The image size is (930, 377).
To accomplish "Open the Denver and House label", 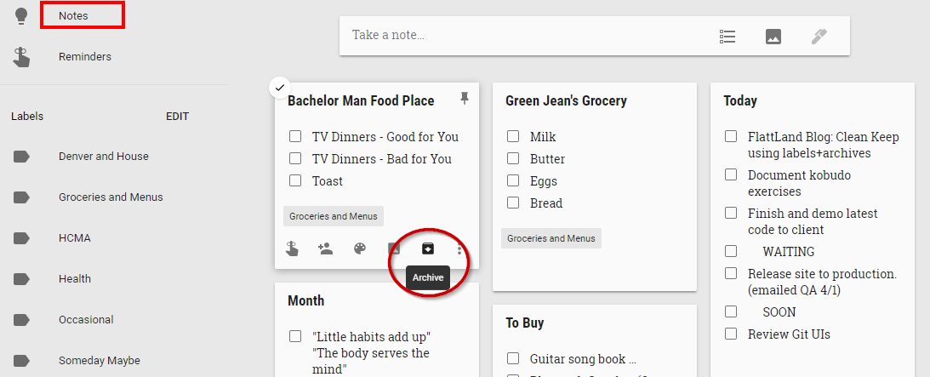I will [104, 157].
